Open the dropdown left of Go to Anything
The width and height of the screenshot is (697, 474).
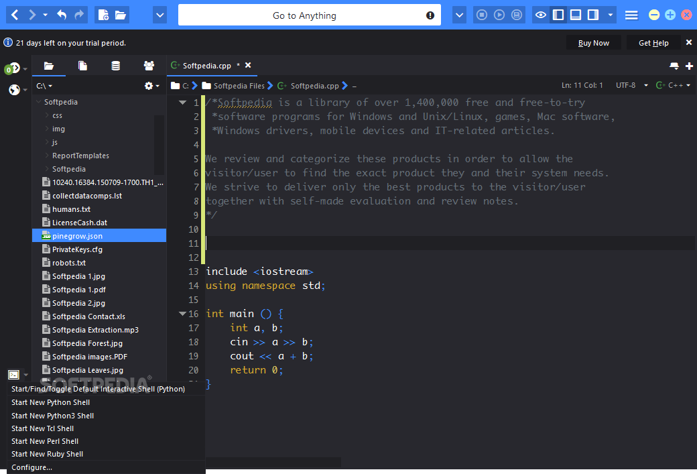pyautogui.click(x=160, y=15)
